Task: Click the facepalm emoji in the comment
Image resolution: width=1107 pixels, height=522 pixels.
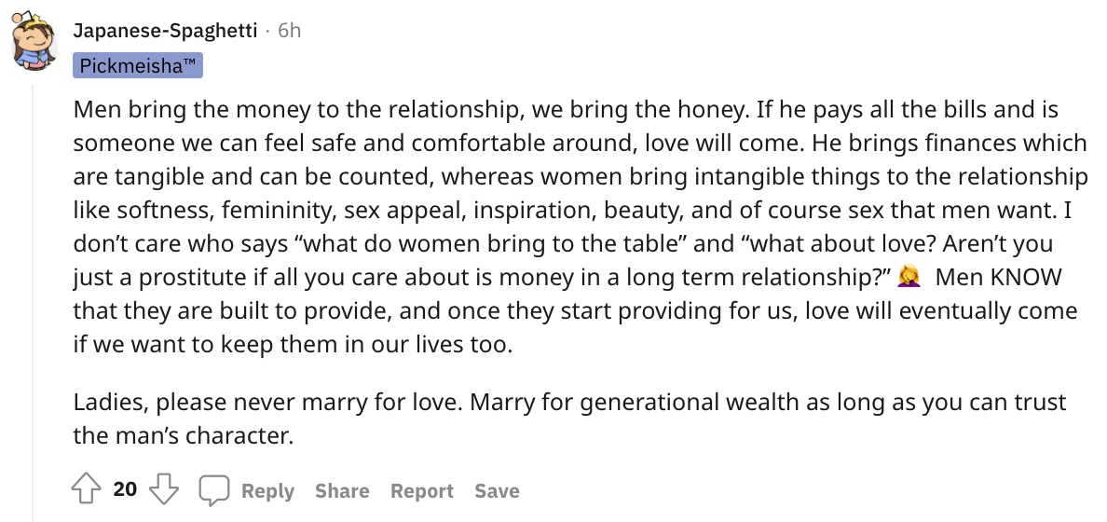Action: [x=908, y=276]
